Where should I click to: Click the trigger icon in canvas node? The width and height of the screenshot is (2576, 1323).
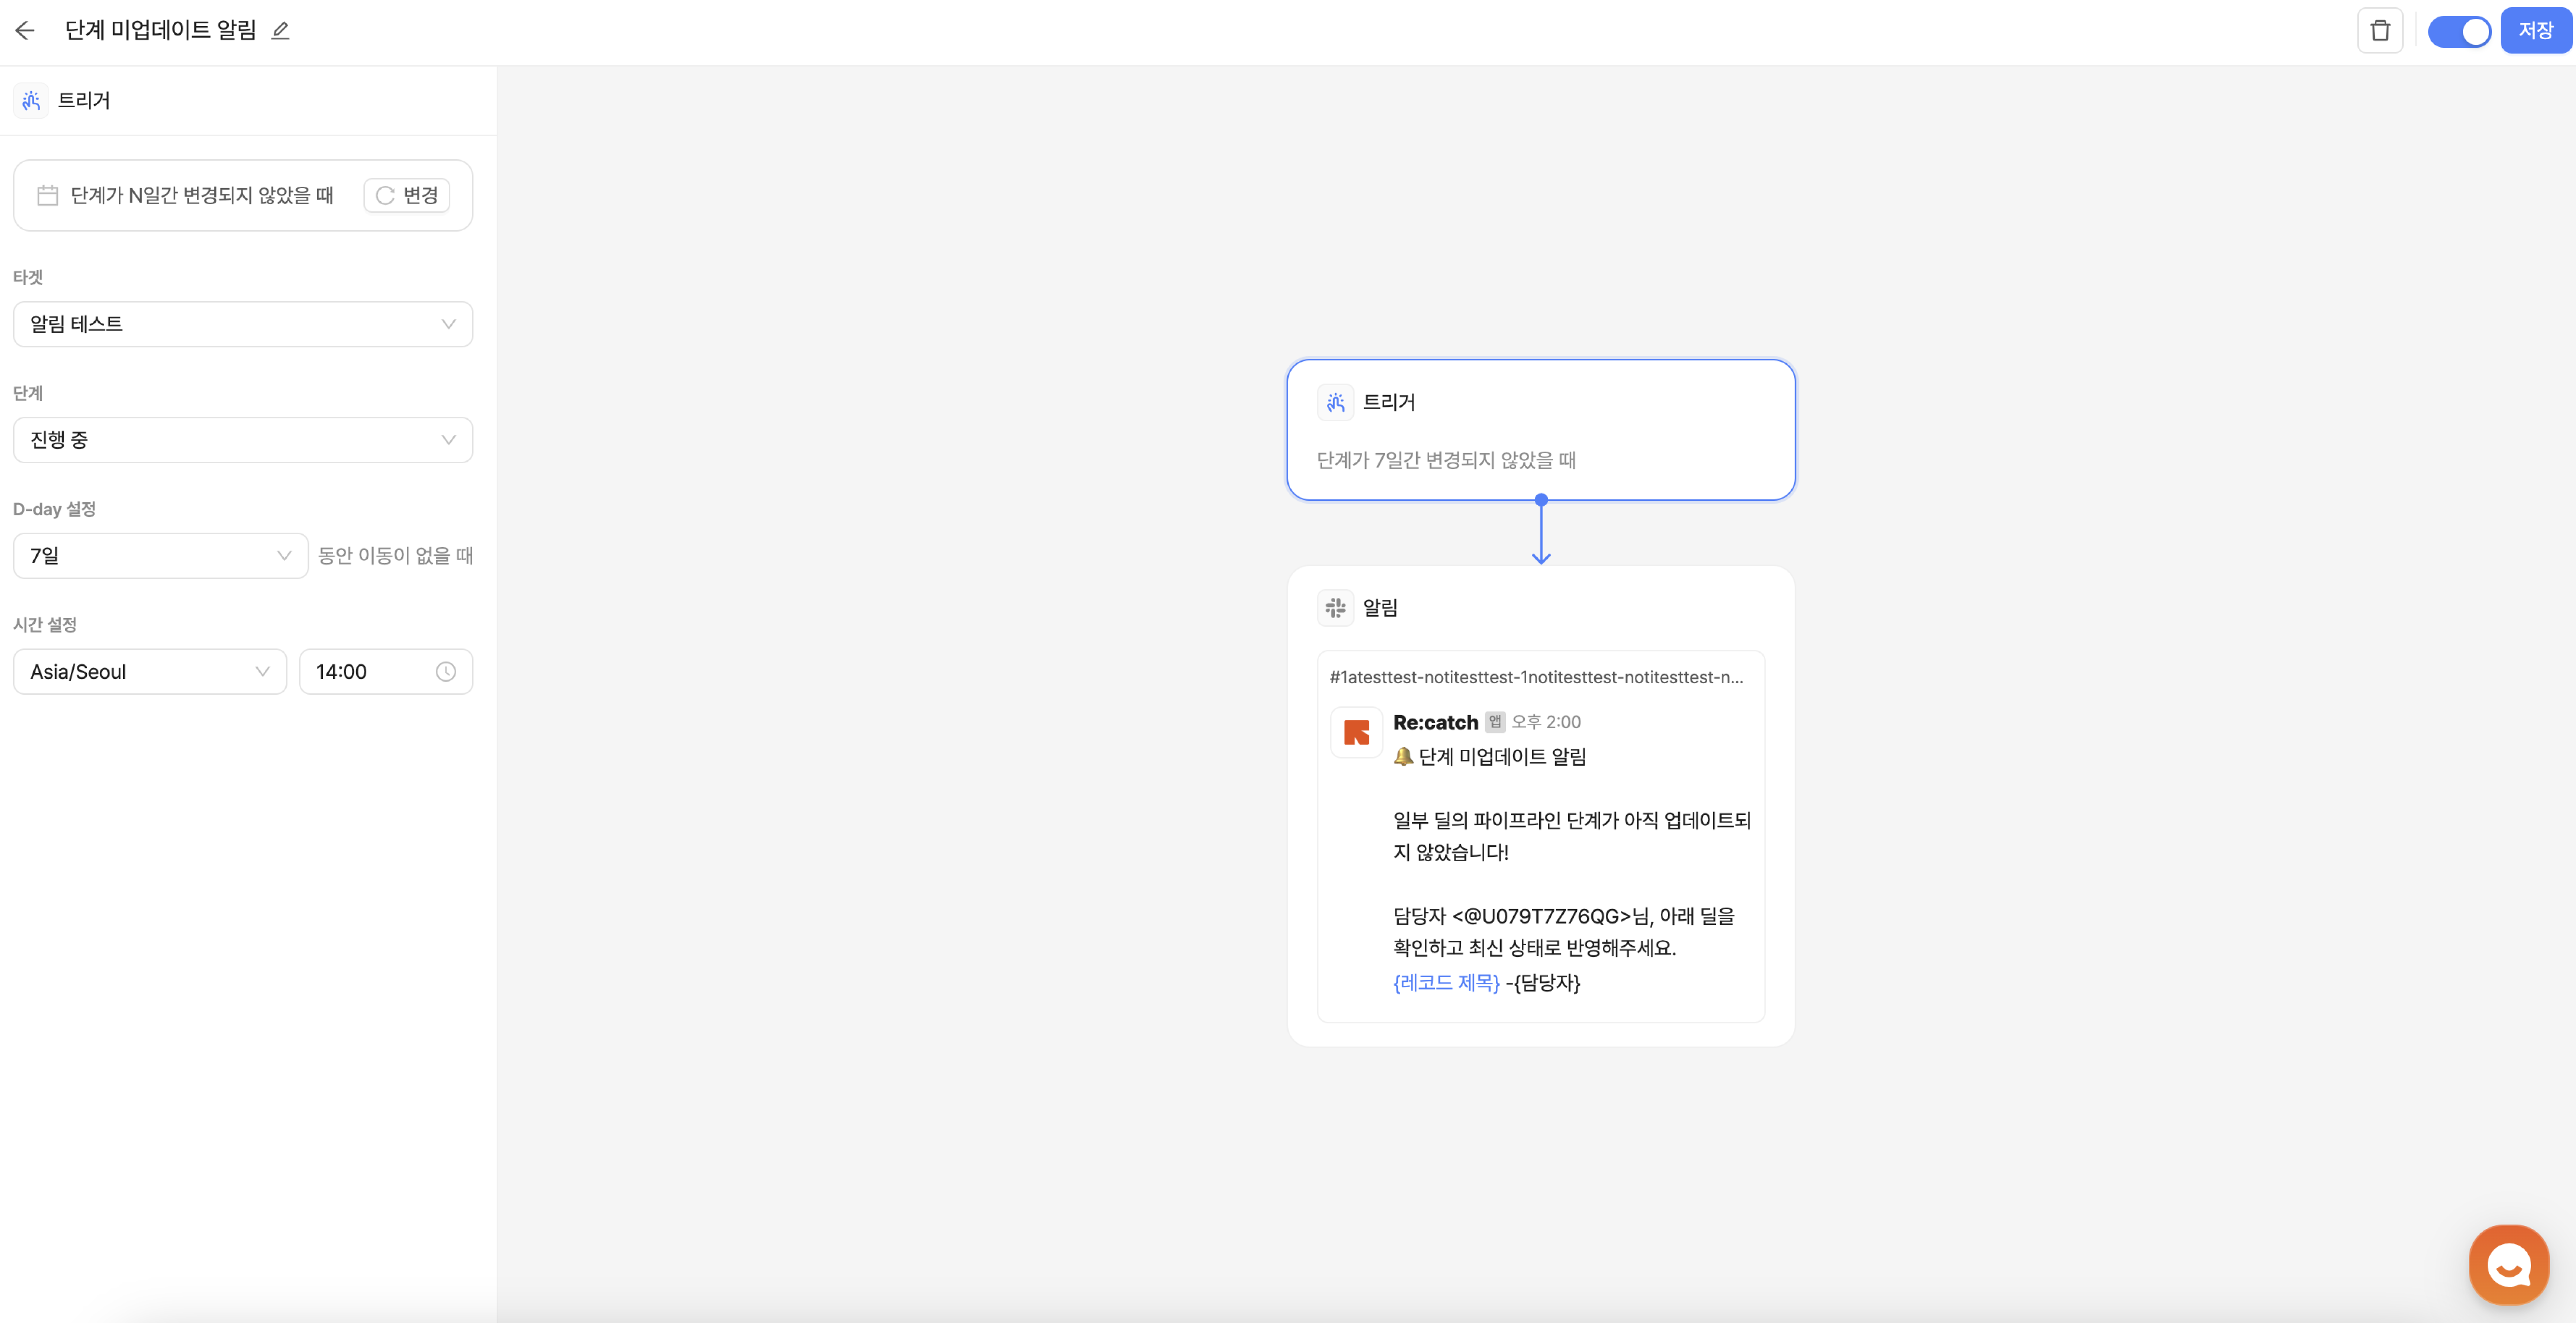click(1335, 402)
